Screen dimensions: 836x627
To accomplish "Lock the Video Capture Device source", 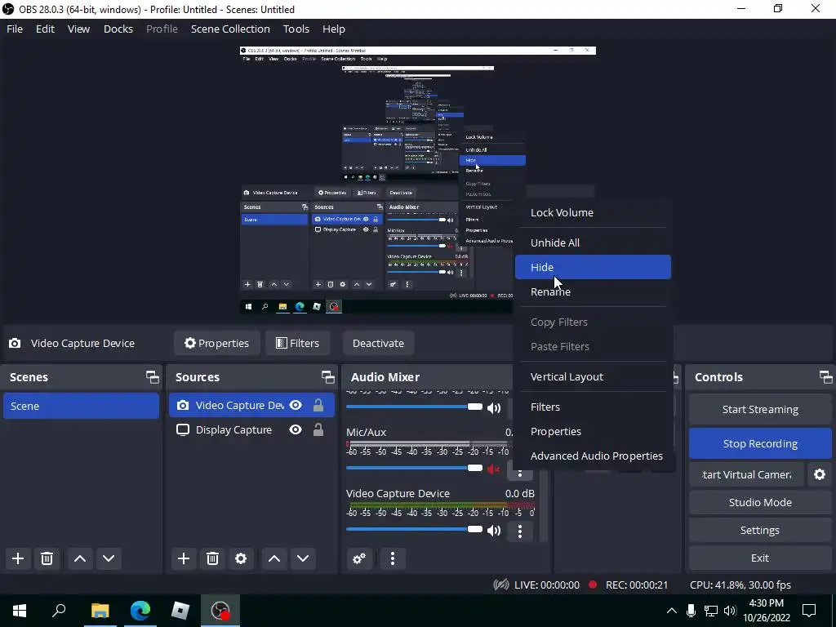I will (x=318, y=405).
